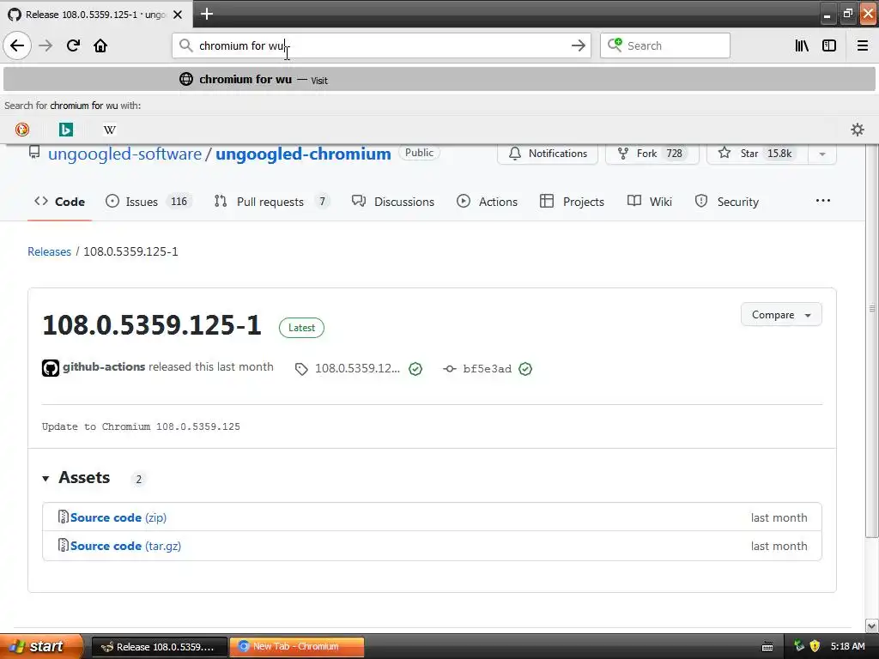Open the Security tab
This screenshot has width=879, height=659.
[727, 202]
